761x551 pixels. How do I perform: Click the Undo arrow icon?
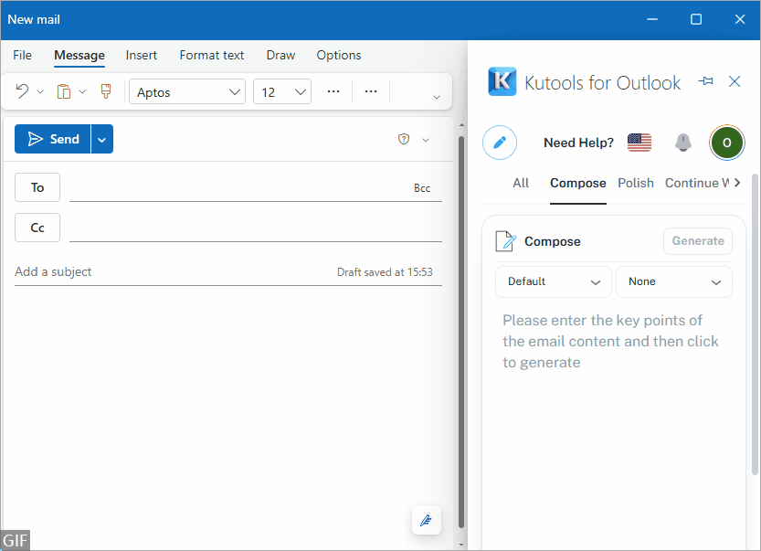pos(22,91)
